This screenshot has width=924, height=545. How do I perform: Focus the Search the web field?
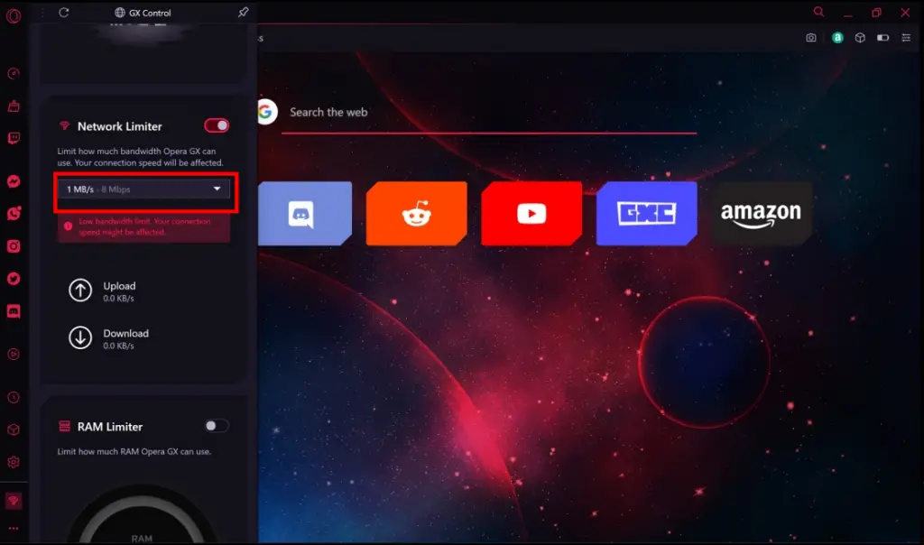click(488, 113)
